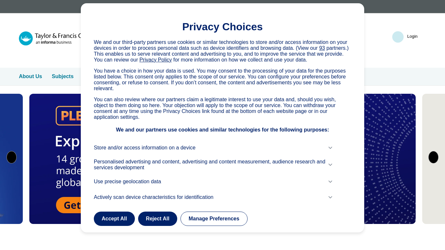Expand Store and/or access information on a device

click(x=213, y=148)
